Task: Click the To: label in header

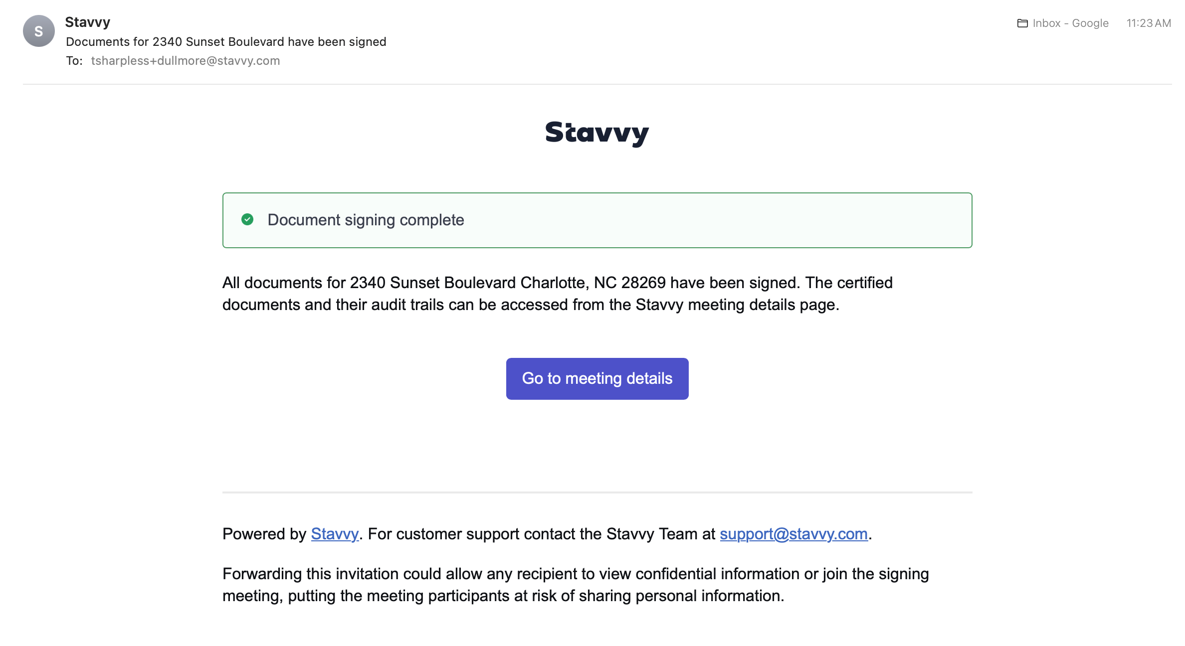Action: (x=74, y=61)
